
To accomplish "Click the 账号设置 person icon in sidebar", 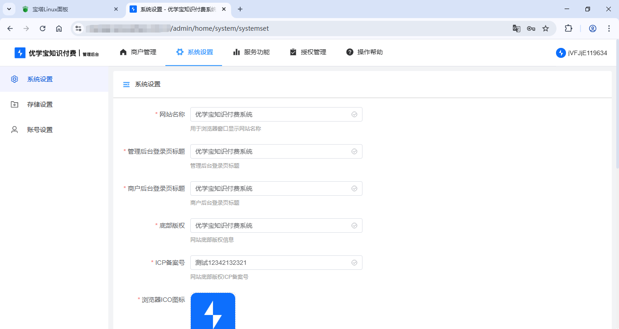I will point(14,129).
